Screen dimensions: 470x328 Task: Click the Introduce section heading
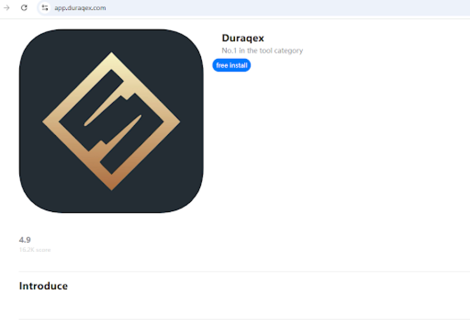point(44,286)
